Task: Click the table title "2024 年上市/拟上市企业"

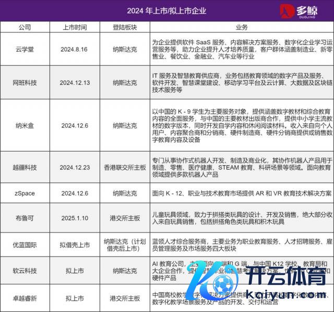Action: pyautogui.click(x=166, y=10)
